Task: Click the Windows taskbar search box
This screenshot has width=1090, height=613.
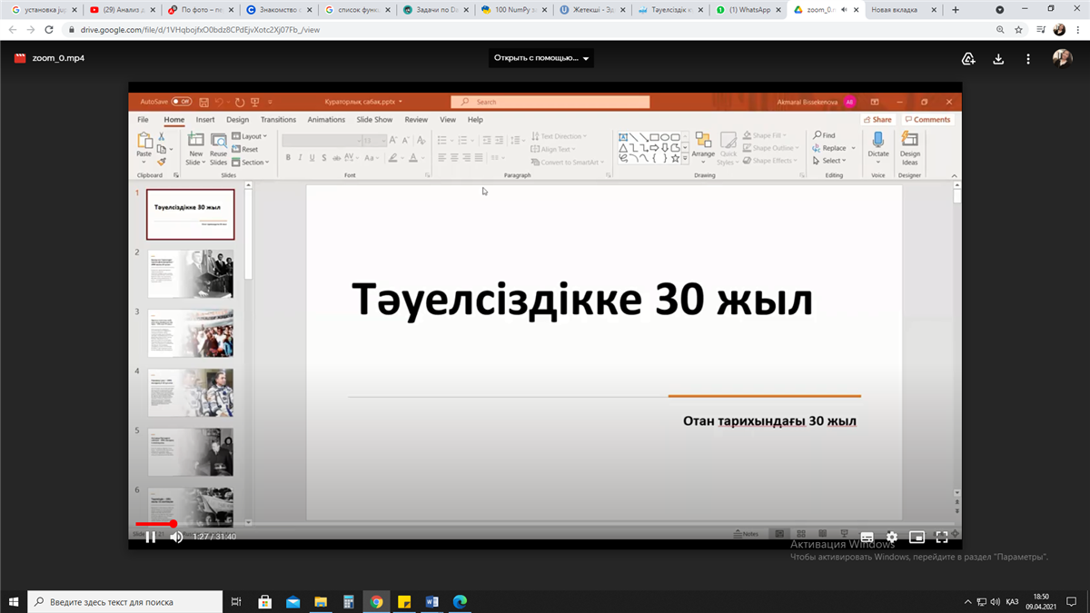Action: pyautogui.click(x=124, y=601)
